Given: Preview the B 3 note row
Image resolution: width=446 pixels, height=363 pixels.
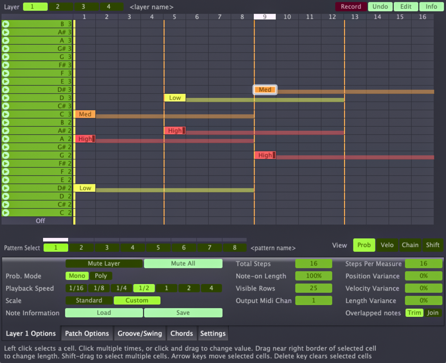Looking at the screenshot, I should coord(5,24).
